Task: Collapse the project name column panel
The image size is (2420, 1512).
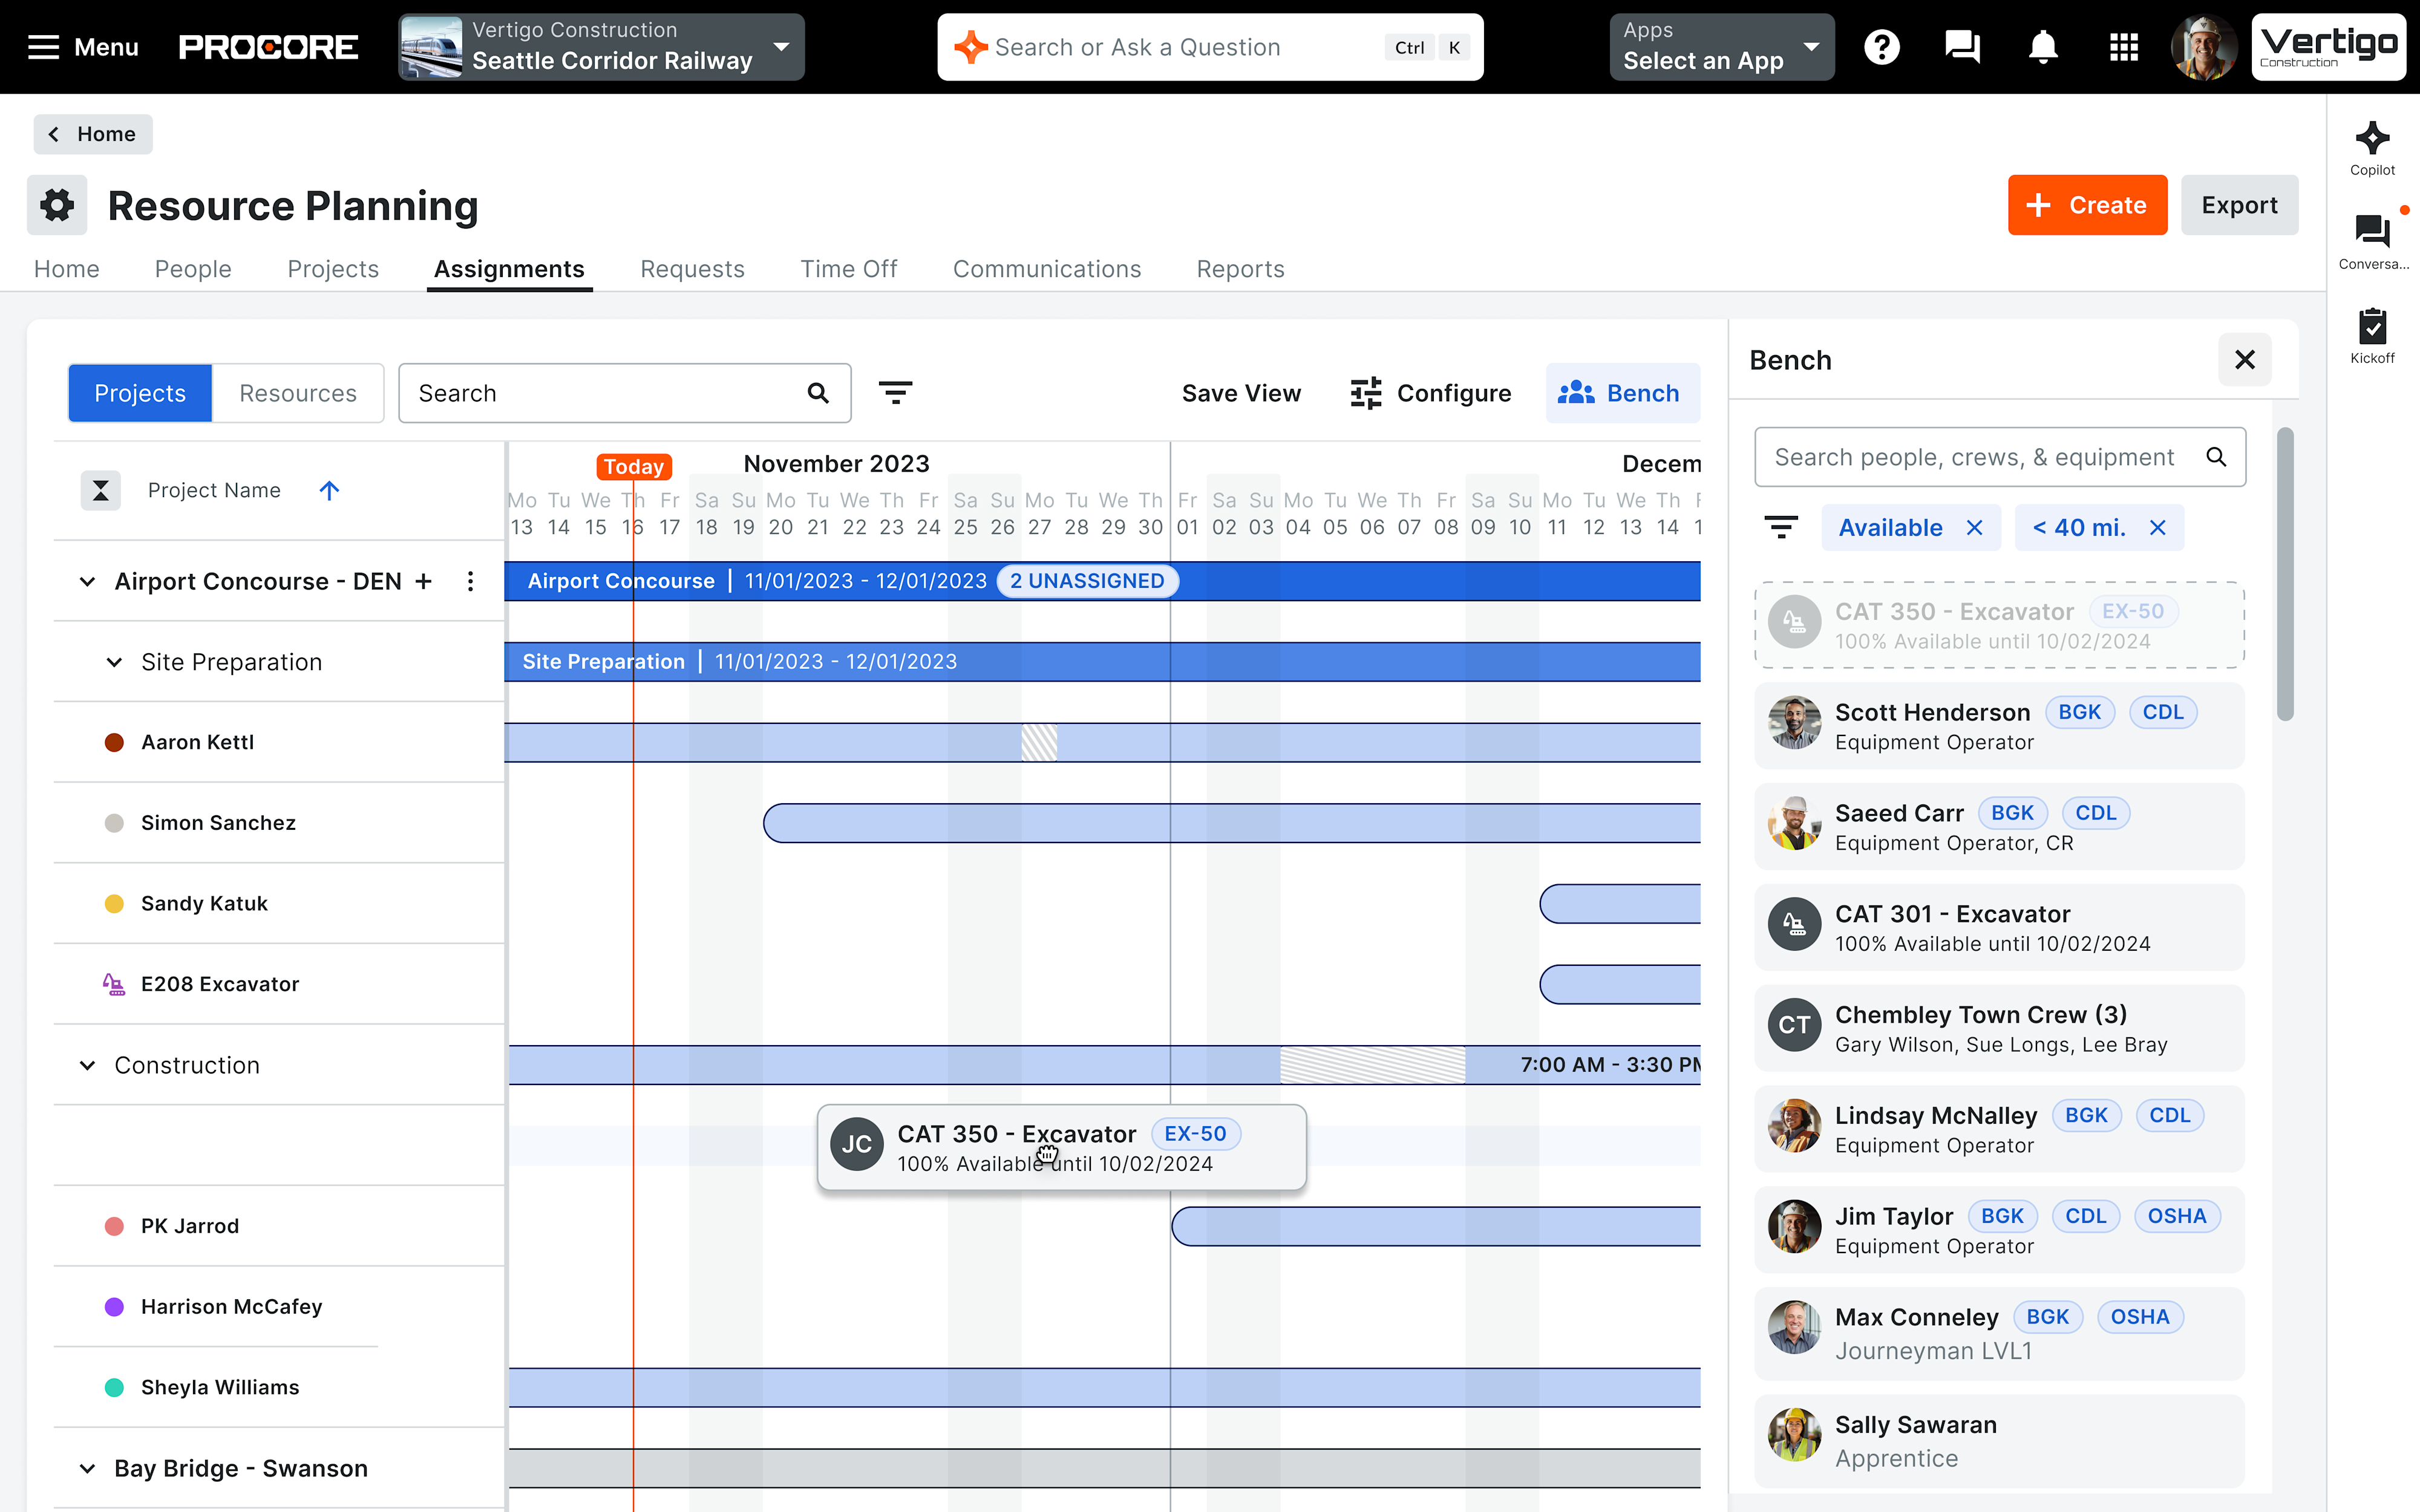Action: click(x=100, y=490)
